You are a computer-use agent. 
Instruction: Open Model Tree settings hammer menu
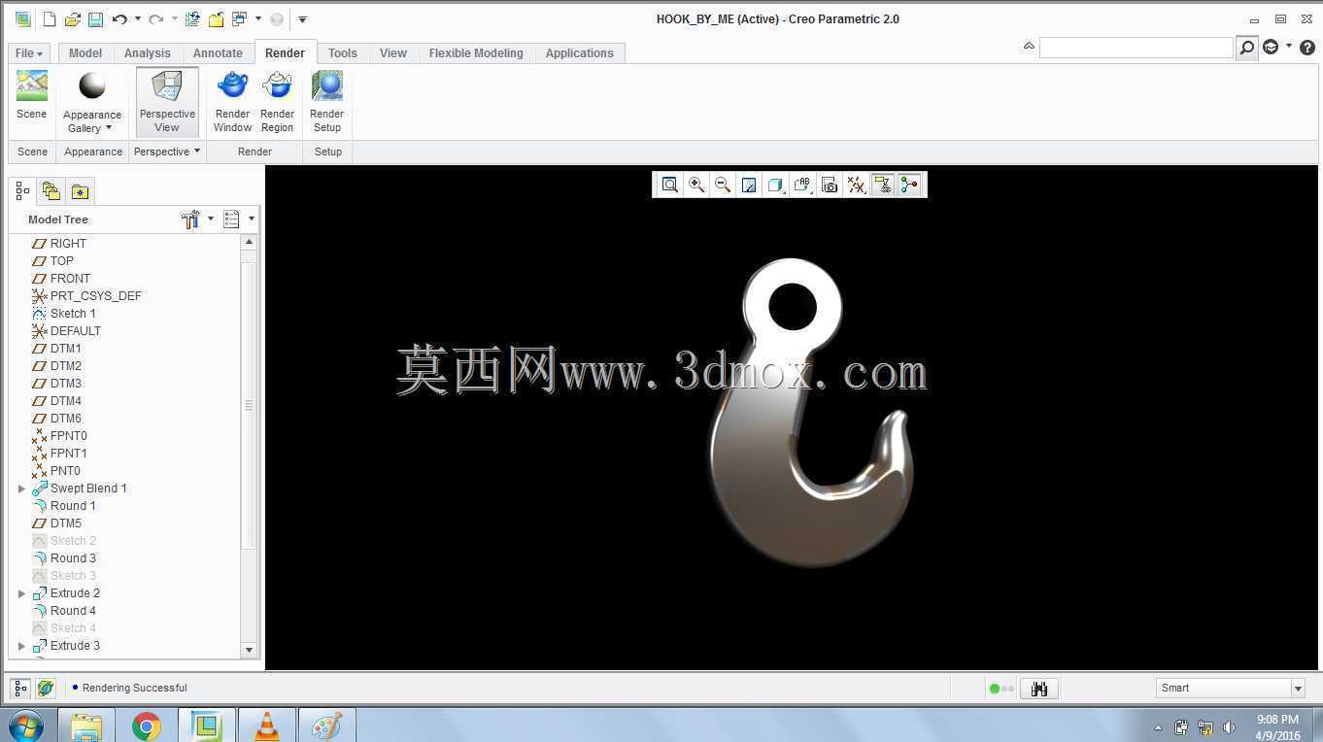pyautogui.click(x=196, y=219)
